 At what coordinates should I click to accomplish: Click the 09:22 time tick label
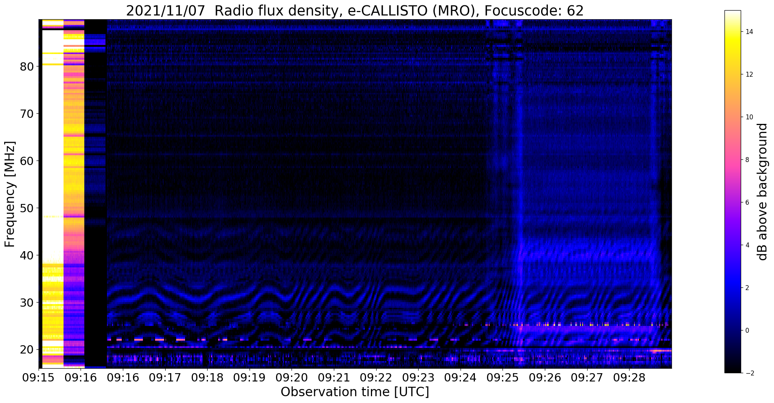pyautogui.click(x=376, y=378)
